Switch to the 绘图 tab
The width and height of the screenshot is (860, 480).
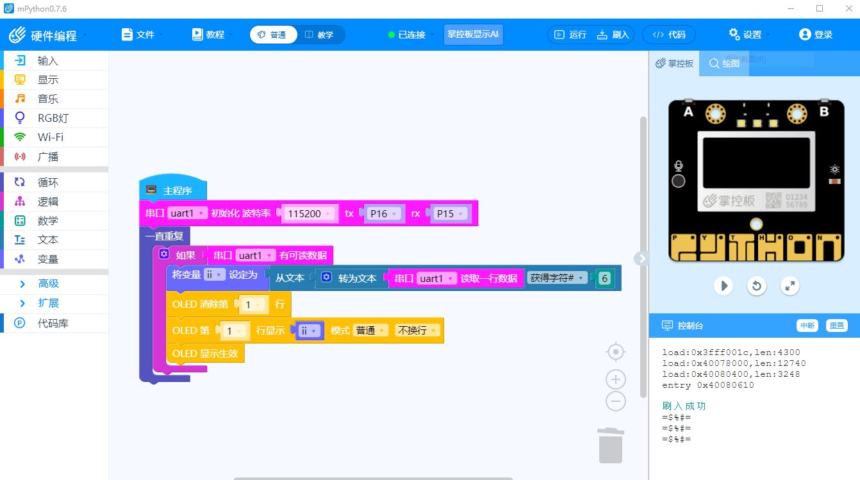pyautogui.click(x=724, y=63)
